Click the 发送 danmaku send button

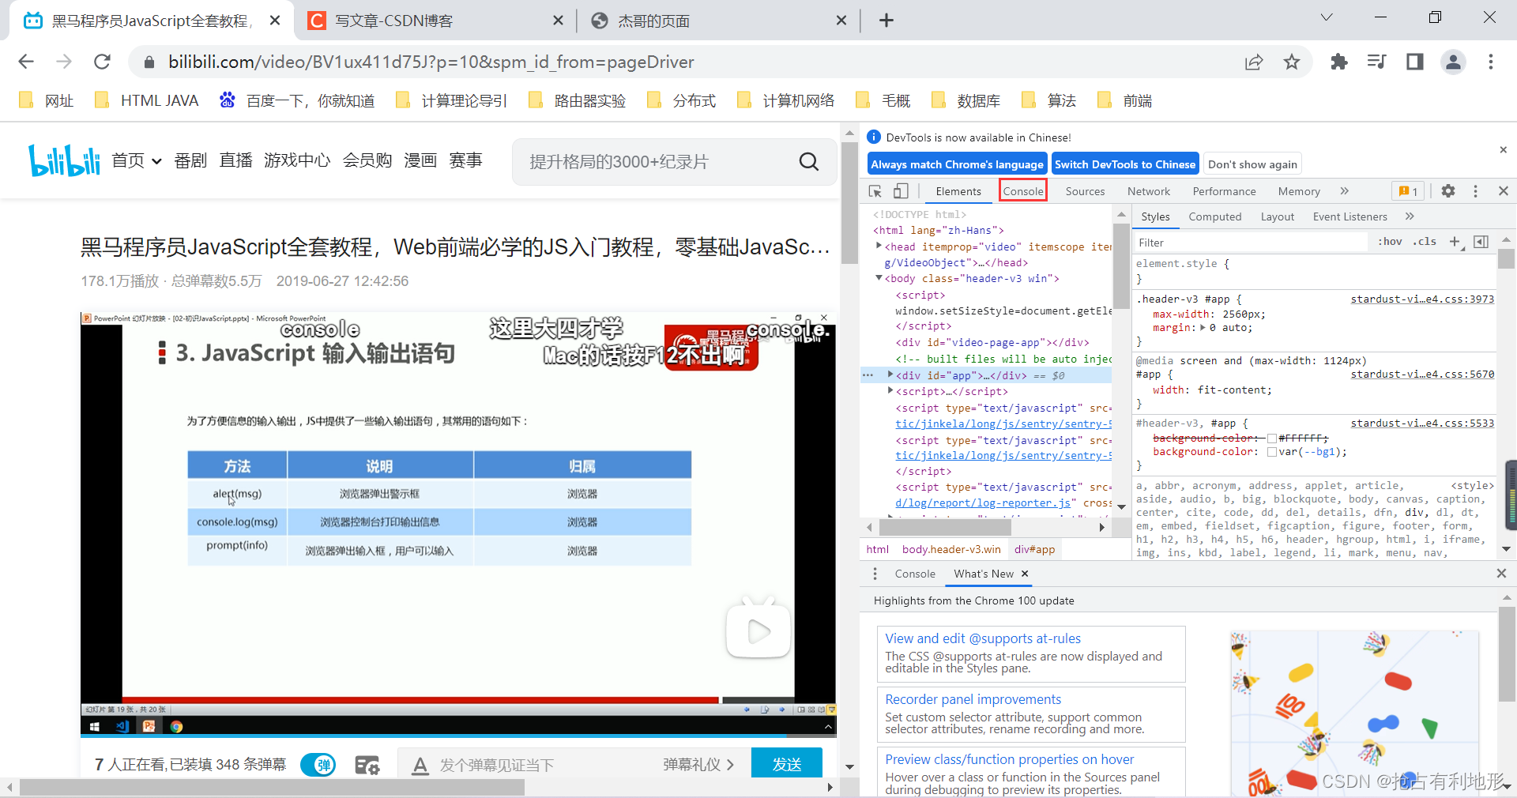coord(787,764)
